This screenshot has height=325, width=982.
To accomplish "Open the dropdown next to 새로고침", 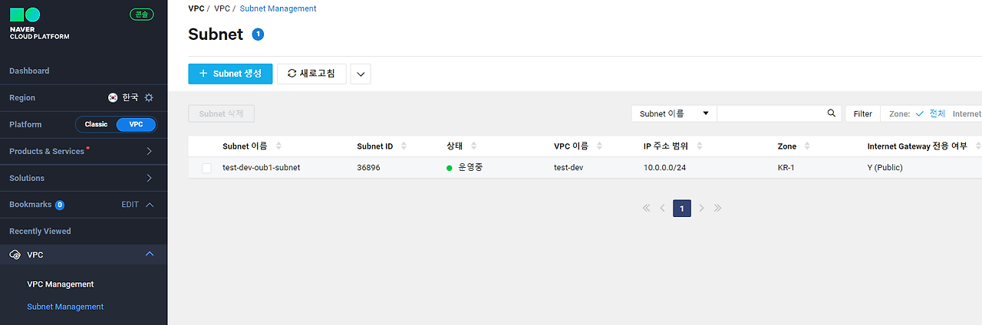I will point(361,74).
